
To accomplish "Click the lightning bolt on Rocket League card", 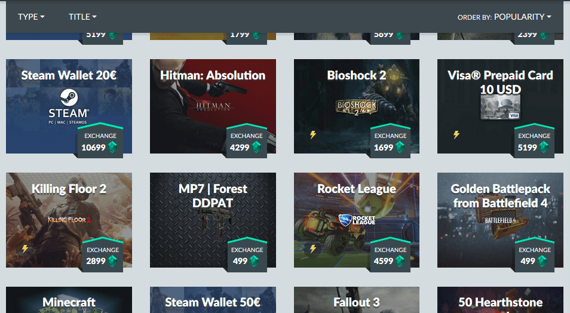I will tap(313, 248).
